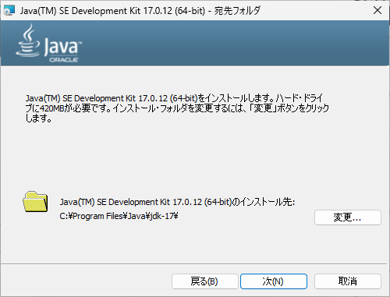Cancel installation with 取消 button
Viewport: 390px width, 297px height.
coord(348,281)
